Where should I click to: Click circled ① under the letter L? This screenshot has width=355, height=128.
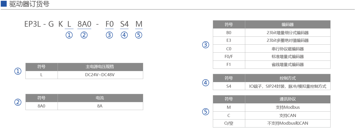click(69, 35)
